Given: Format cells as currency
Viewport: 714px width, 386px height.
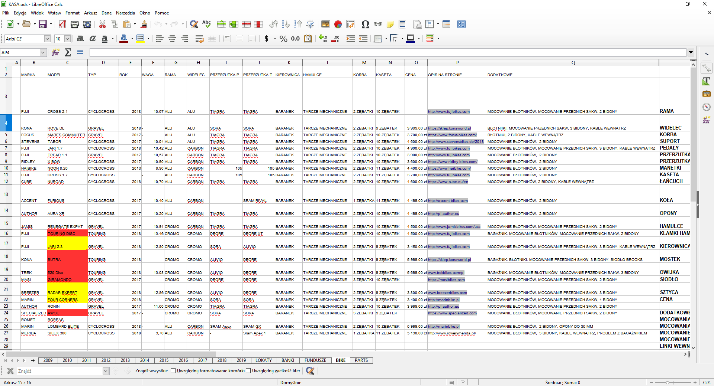Looking at the screenshot, I should [x=266, y=39].
